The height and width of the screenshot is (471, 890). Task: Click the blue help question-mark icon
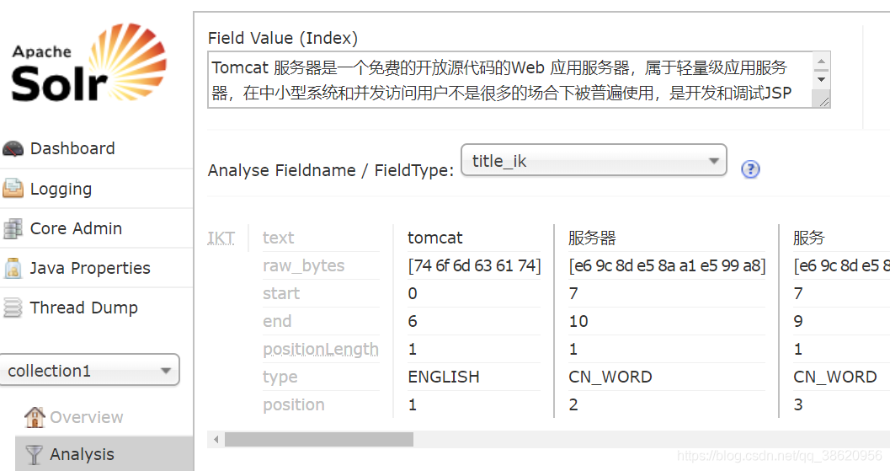pyautogui.click(x=750, y=169)
